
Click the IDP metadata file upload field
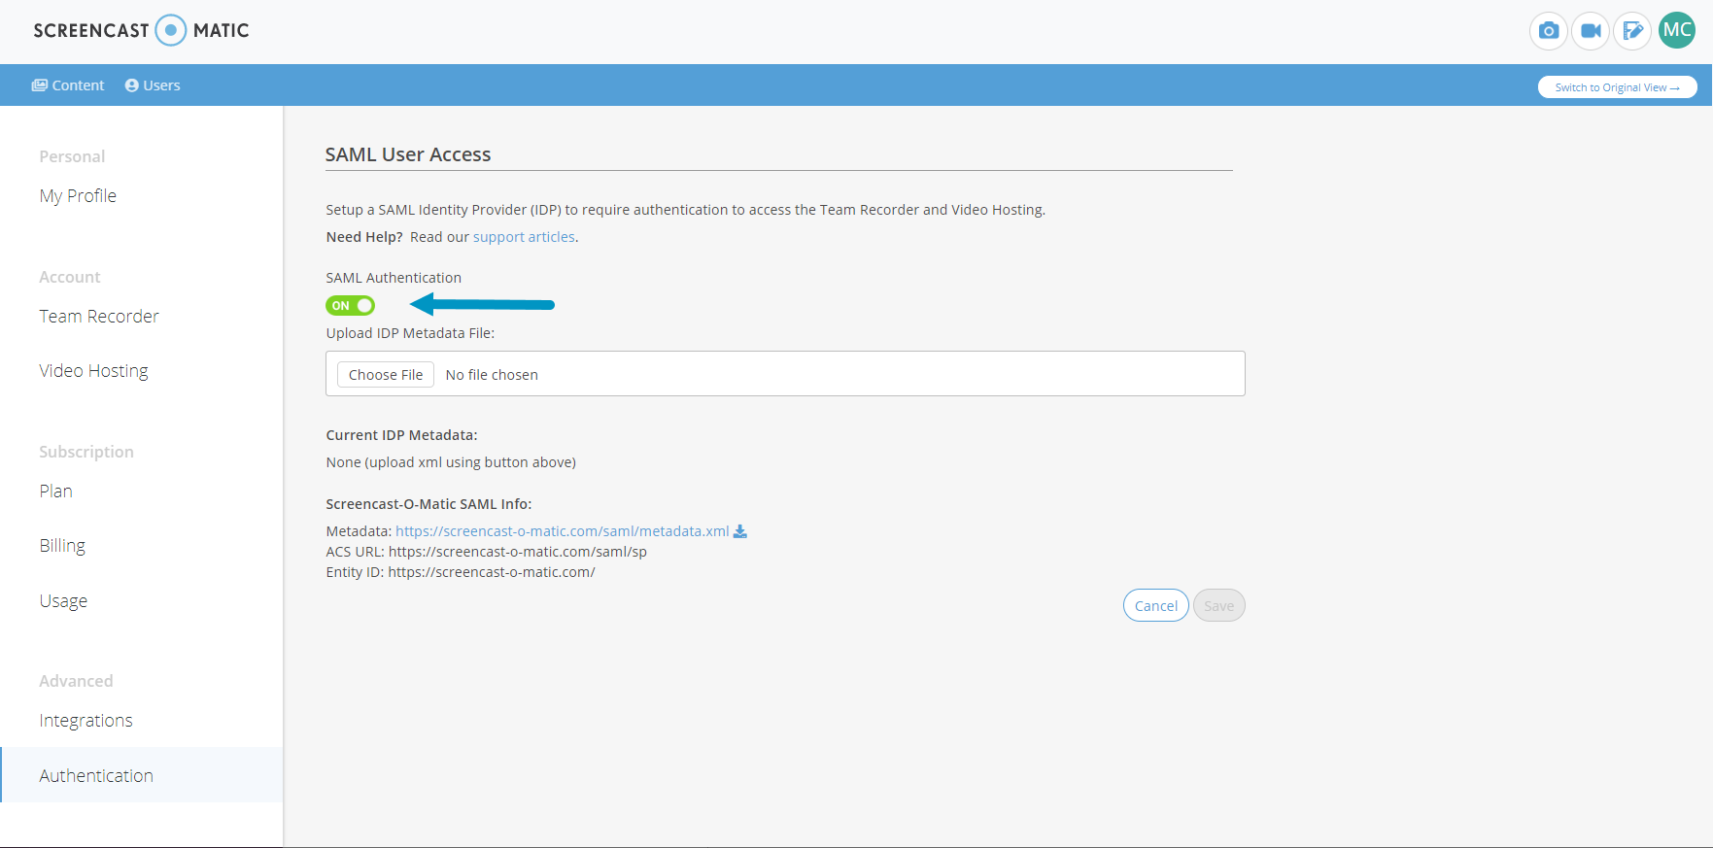pyautogui.click(x=785, y=374)
